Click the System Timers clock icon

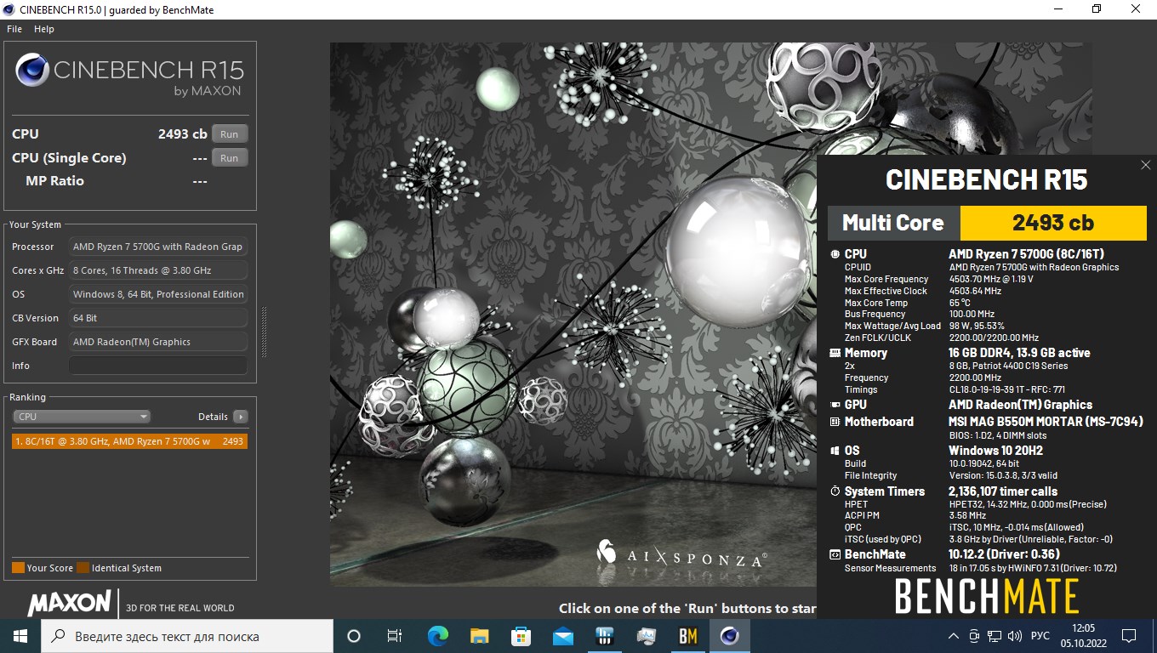[x=835, y=491]
